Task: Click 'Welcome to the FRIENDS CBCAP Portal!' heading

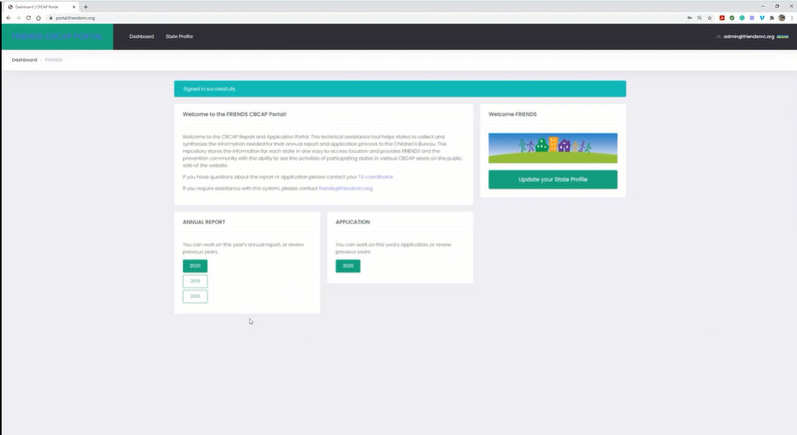Action: click(234, 115)
